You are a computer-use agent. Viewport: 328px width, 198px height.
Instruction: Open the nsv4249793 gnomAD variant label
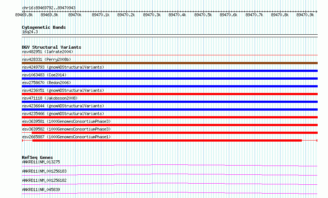pyautogui.click(x=63, y=67)
